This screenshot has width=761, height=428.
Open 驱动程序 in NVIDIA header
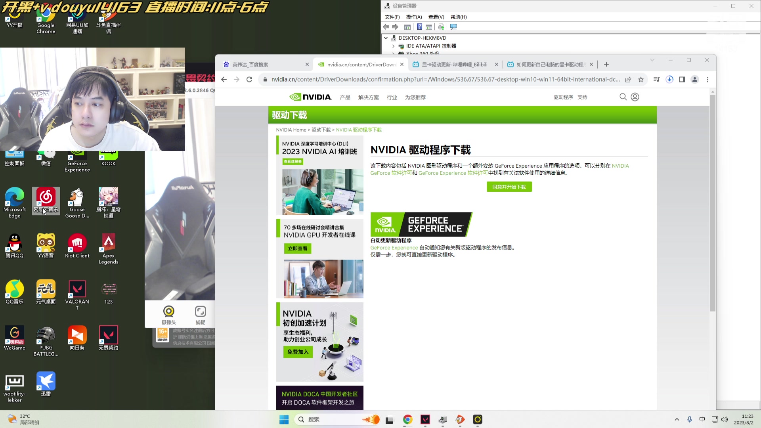click(563, 97)
